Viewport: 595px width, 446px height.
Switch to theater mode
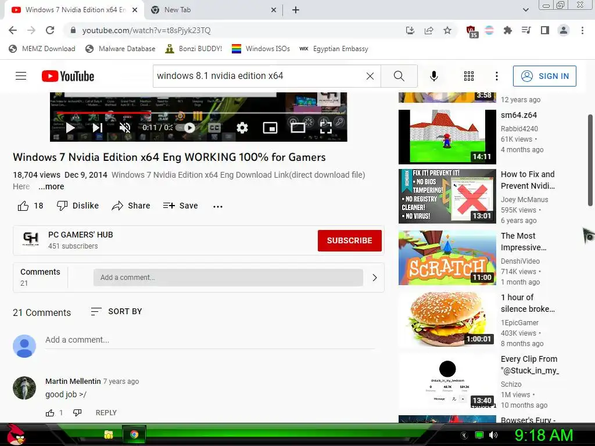pyautogui.click(x=298, y=128)
